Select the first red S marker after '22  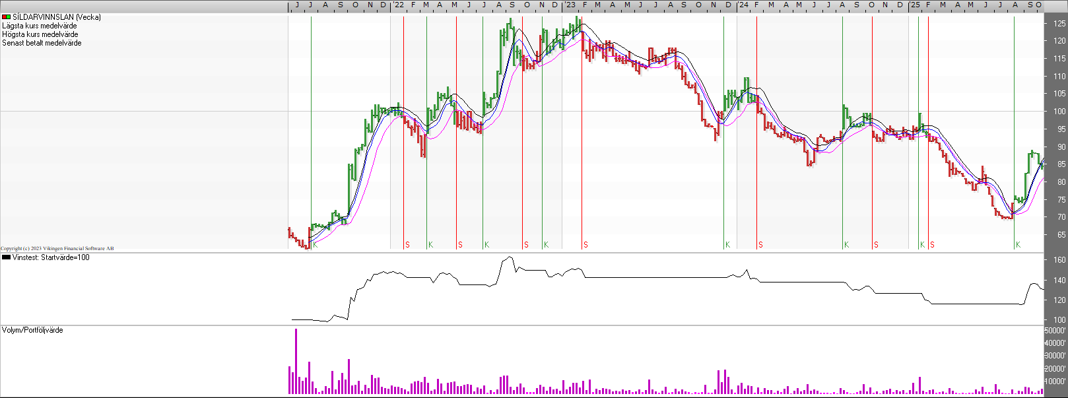[407, 245]
